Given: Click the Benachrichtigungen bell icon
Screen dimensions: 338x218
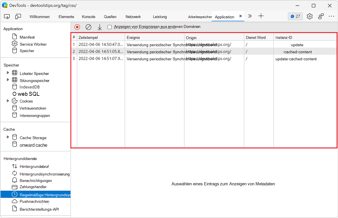Looking at the screenshot, I should [x=15, y=180].
